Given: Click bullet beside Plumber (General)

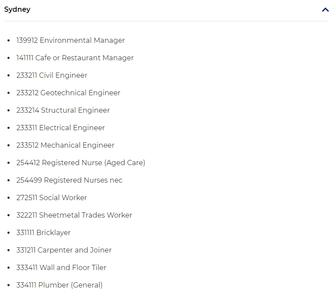Looking at the screenshot, I should (9, 285).
